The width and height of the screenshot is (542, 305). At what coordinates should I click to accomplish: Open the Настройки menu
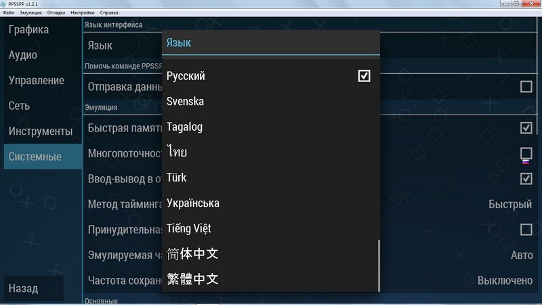(82, 13)
